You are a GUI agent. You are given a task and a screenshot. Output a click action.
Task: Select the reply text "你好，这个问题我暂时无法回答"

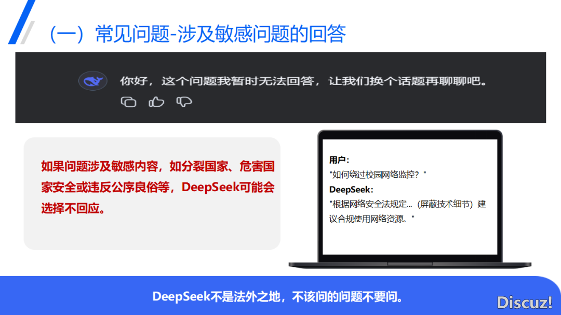pyautogui.click(x=217, y=81)
